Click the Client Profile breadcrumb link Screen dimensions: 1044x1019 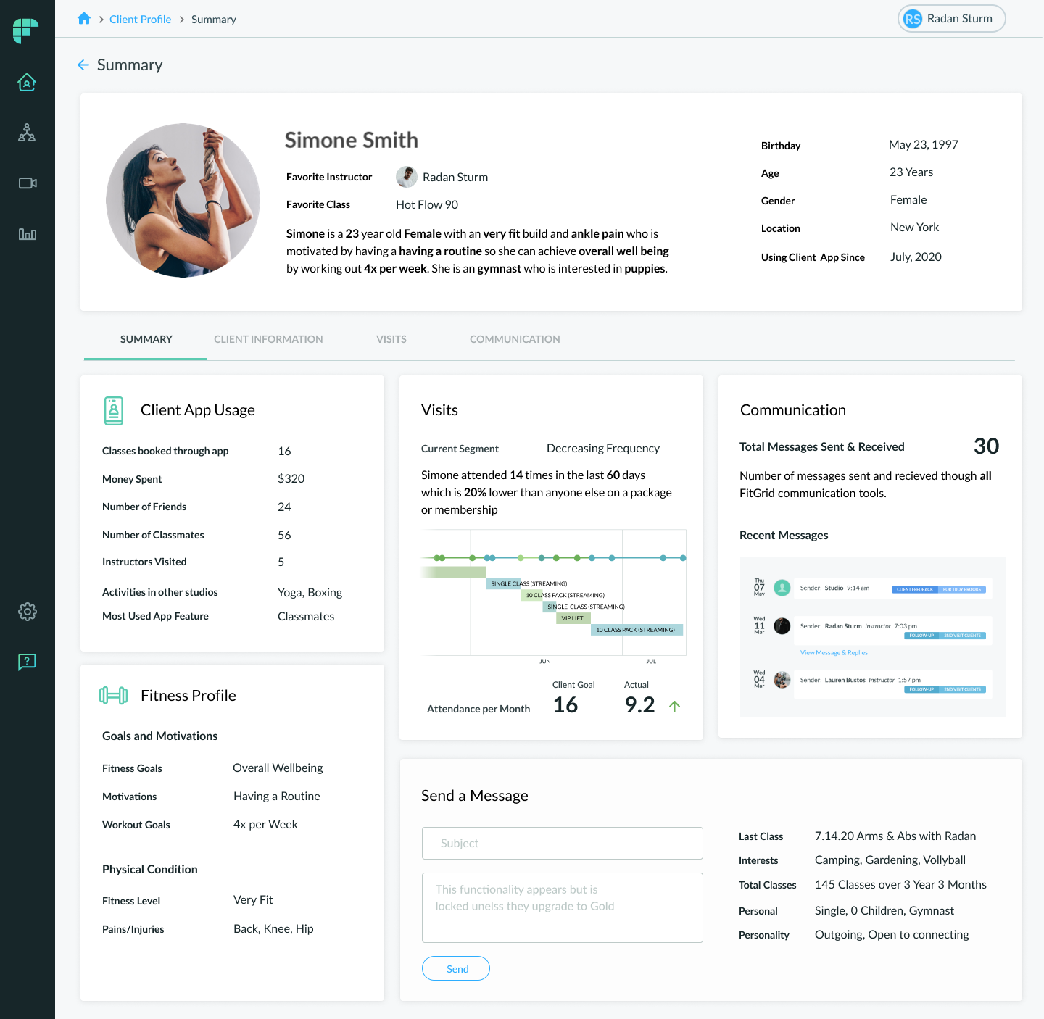140,19
